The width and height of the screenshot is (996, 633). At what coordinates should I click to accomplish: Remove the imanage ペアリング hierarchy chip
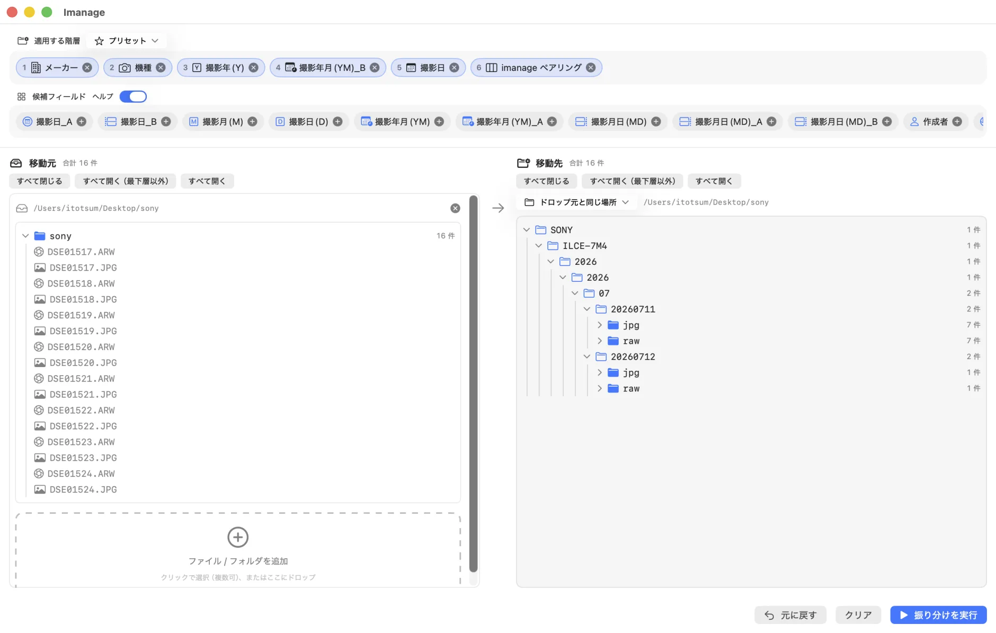[x=591, y=68]
